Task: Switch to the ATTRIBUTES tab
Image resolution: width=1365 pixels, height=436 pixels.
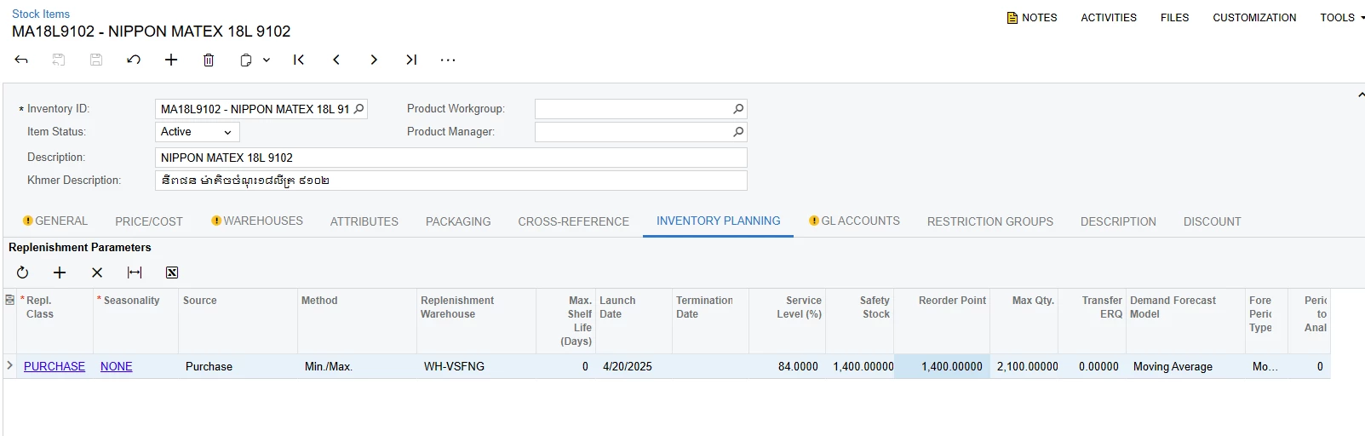Action: [x=364, y=221]
